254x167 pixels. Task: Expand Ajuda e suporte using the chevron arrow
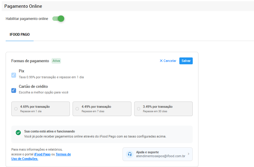tap(189, 154)
